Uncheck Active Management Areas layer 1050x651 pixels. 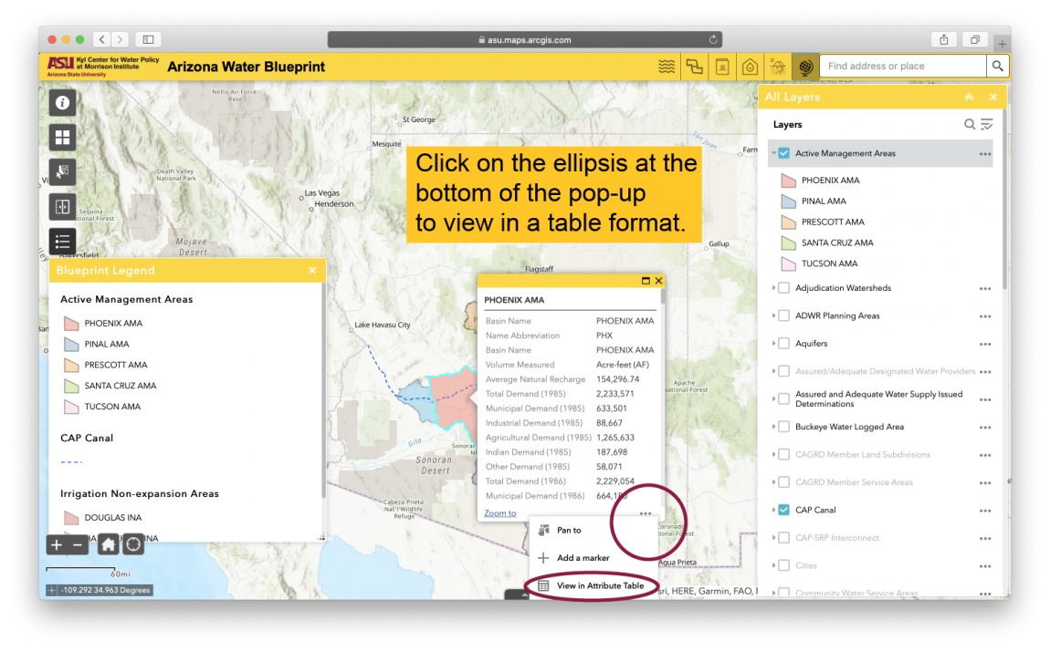(784, 153)
